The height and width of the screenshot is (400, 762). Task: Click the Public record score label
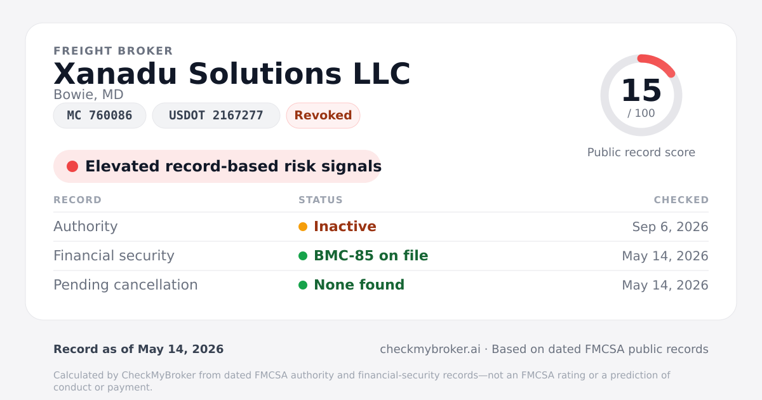click(x=641, y=152)
